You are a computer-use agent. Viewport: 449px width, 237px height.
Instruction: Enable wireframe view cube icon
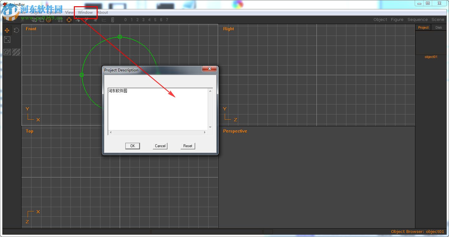[x=34, y=20]
